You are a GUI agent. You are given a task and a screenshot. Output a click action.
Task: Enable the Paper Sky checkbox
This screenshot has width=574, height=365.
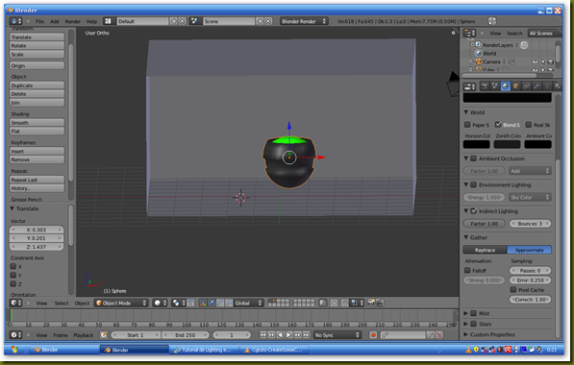coord(467,125)
